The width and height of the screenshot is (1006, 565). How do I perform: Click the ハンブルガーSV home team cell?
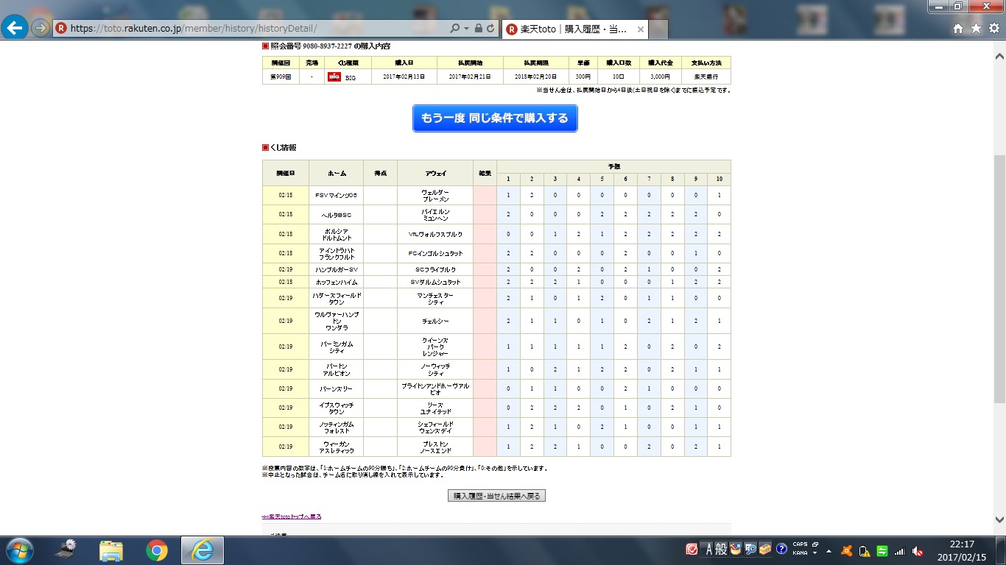336,269
